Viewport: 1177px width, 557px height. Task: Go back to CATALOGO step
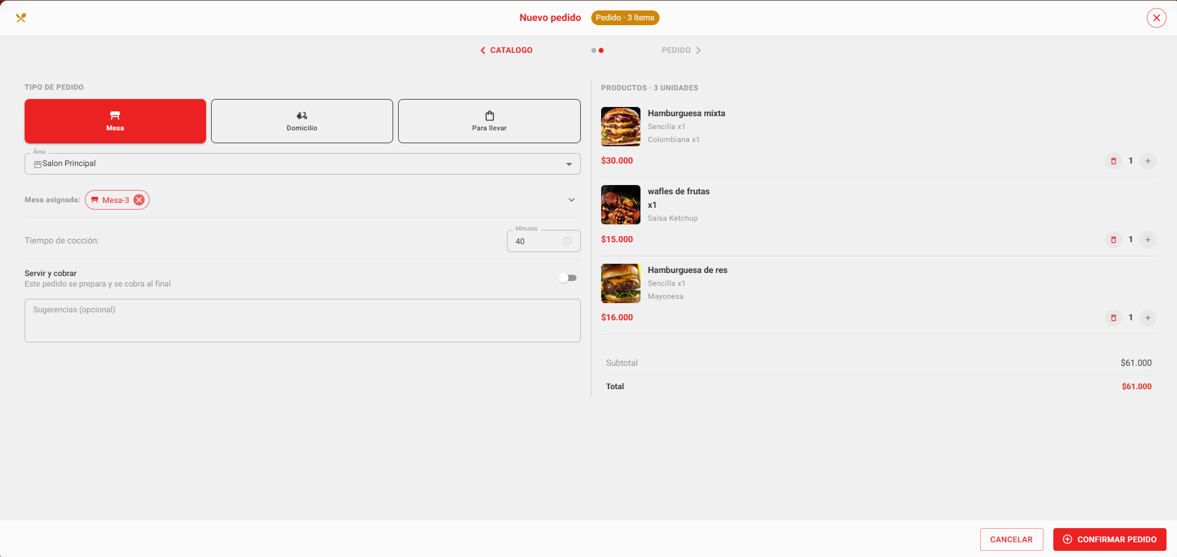click(x=506, y=50)
